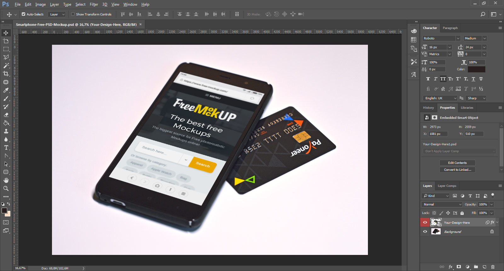Click the lock all padlock icon
Image resolution: width=504 pixels, height=271 pixels.
[462, 213]
